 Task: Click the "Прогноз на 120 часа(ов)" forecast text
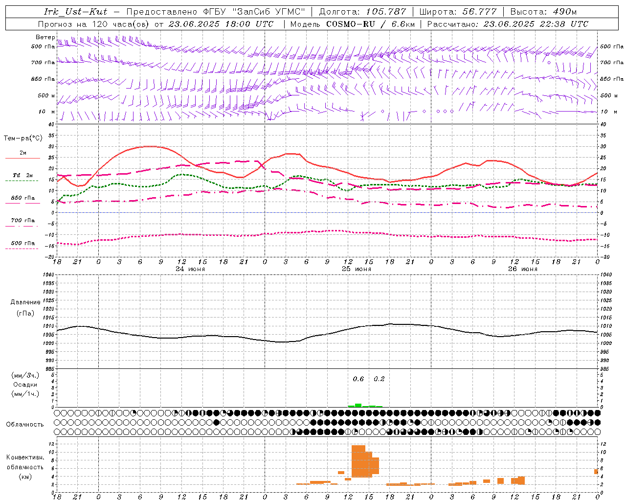pyautogui.click(x=94, y=24)
